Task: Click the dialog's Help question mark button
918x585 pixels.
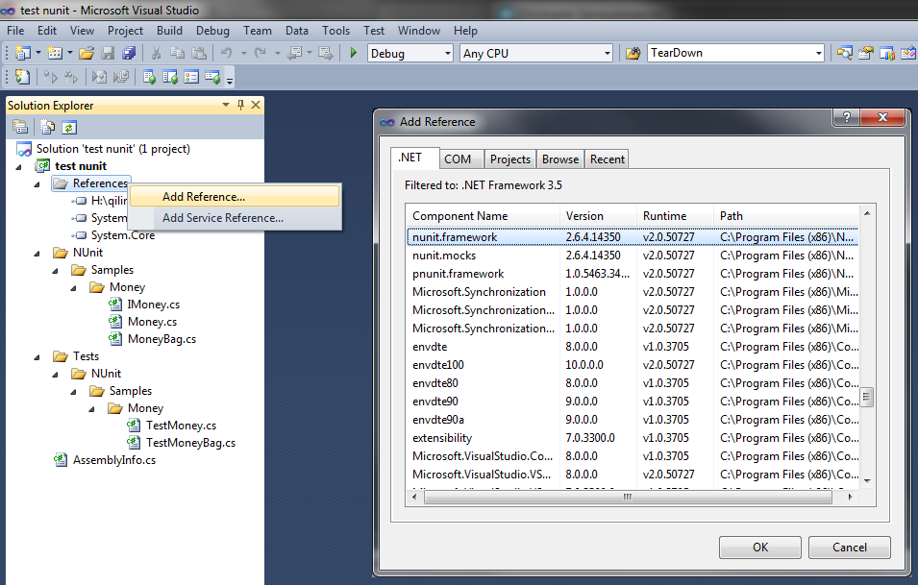Action: pyautogui.click(x=846, y=117)
